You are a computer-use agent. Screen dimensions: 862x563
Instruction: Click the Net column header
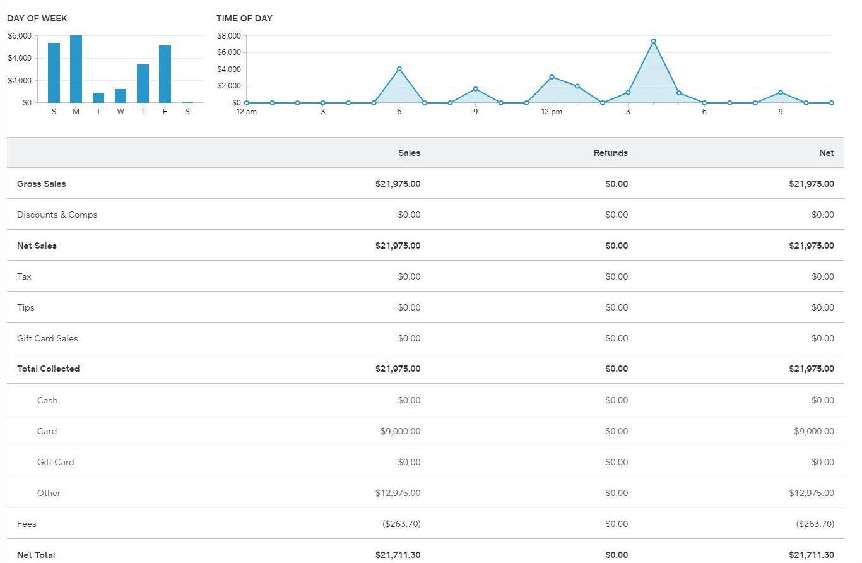(826, 153)
